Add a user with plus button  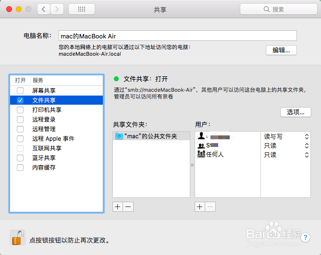(x=200, y=206)
